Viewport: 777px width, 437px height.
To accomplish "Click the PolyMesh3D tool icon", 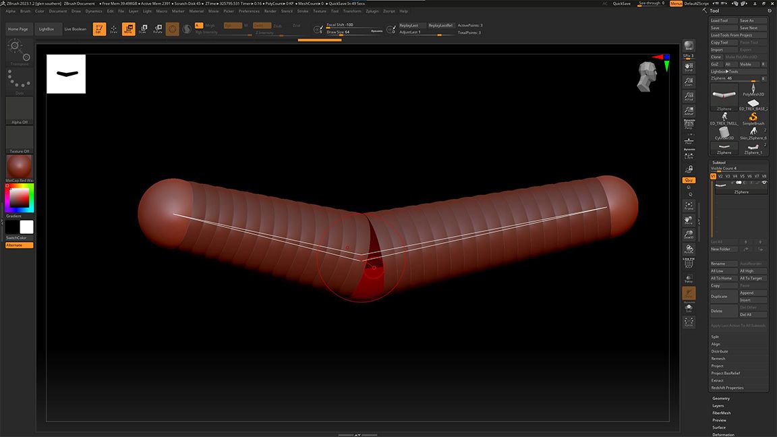I will click(x=753, y=89).
